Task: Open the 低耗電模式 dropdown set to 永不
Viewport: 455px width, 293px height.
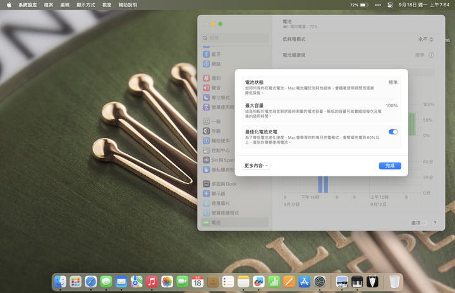Action: [x=426, y=39]
